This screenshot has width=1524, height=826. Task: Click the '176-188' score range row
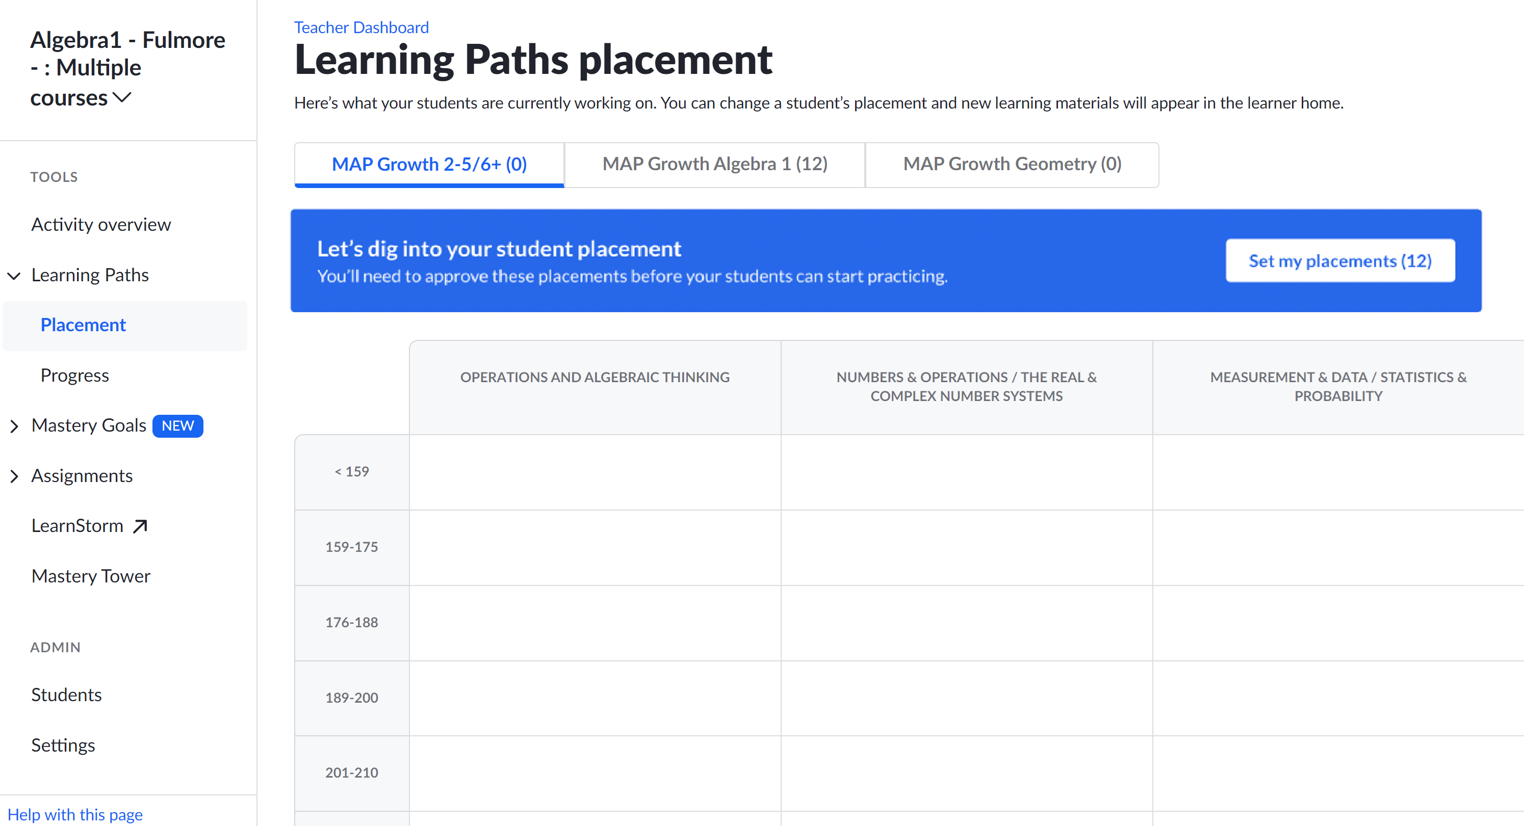pyautogui.click(x=351, y=623)
